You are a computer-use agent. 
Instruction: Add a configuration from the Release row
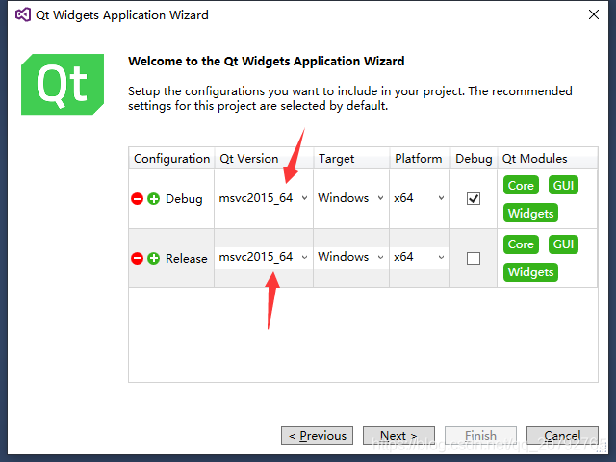[154, 259]
